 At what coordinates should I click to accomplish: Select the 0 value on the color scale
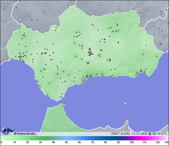[x=1, y=142]
